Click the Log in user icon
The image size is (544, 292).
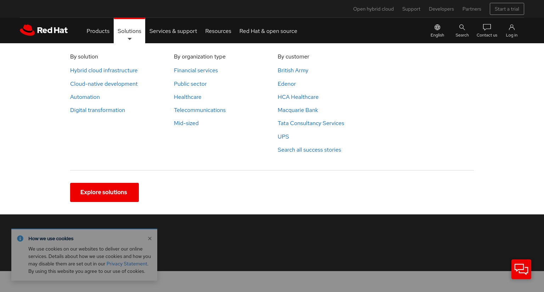click(x=512, y=27)
